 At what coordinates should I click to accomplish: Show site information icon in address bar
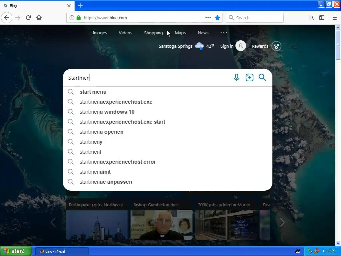pyautogui.click(x=72, y=18)
